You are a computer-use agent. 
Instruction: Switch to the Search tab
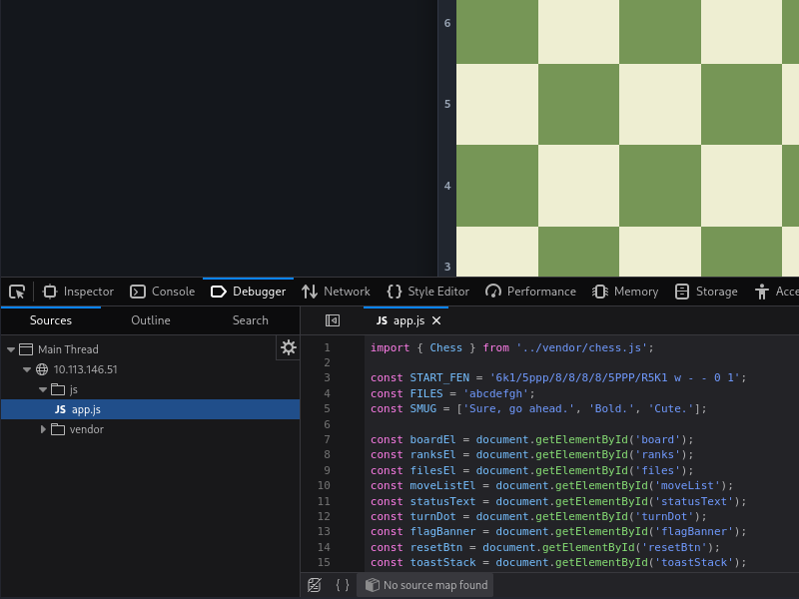pyautogui.click(x=251, y=320)
